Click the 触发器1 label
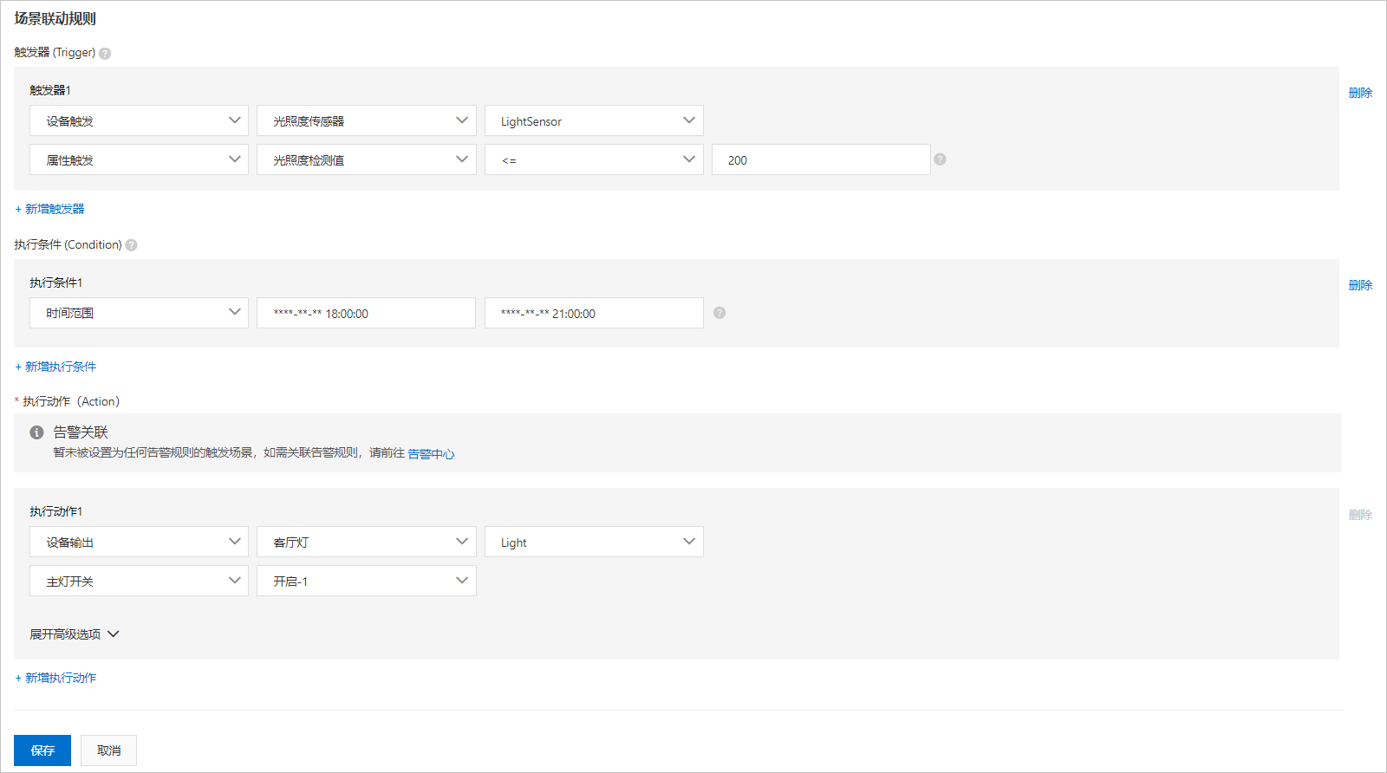1387x773 pixels. click(50, 90)
